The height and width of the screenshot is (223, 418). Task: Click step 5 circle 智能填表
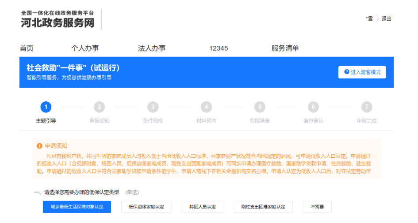click(x=260, y=107)
